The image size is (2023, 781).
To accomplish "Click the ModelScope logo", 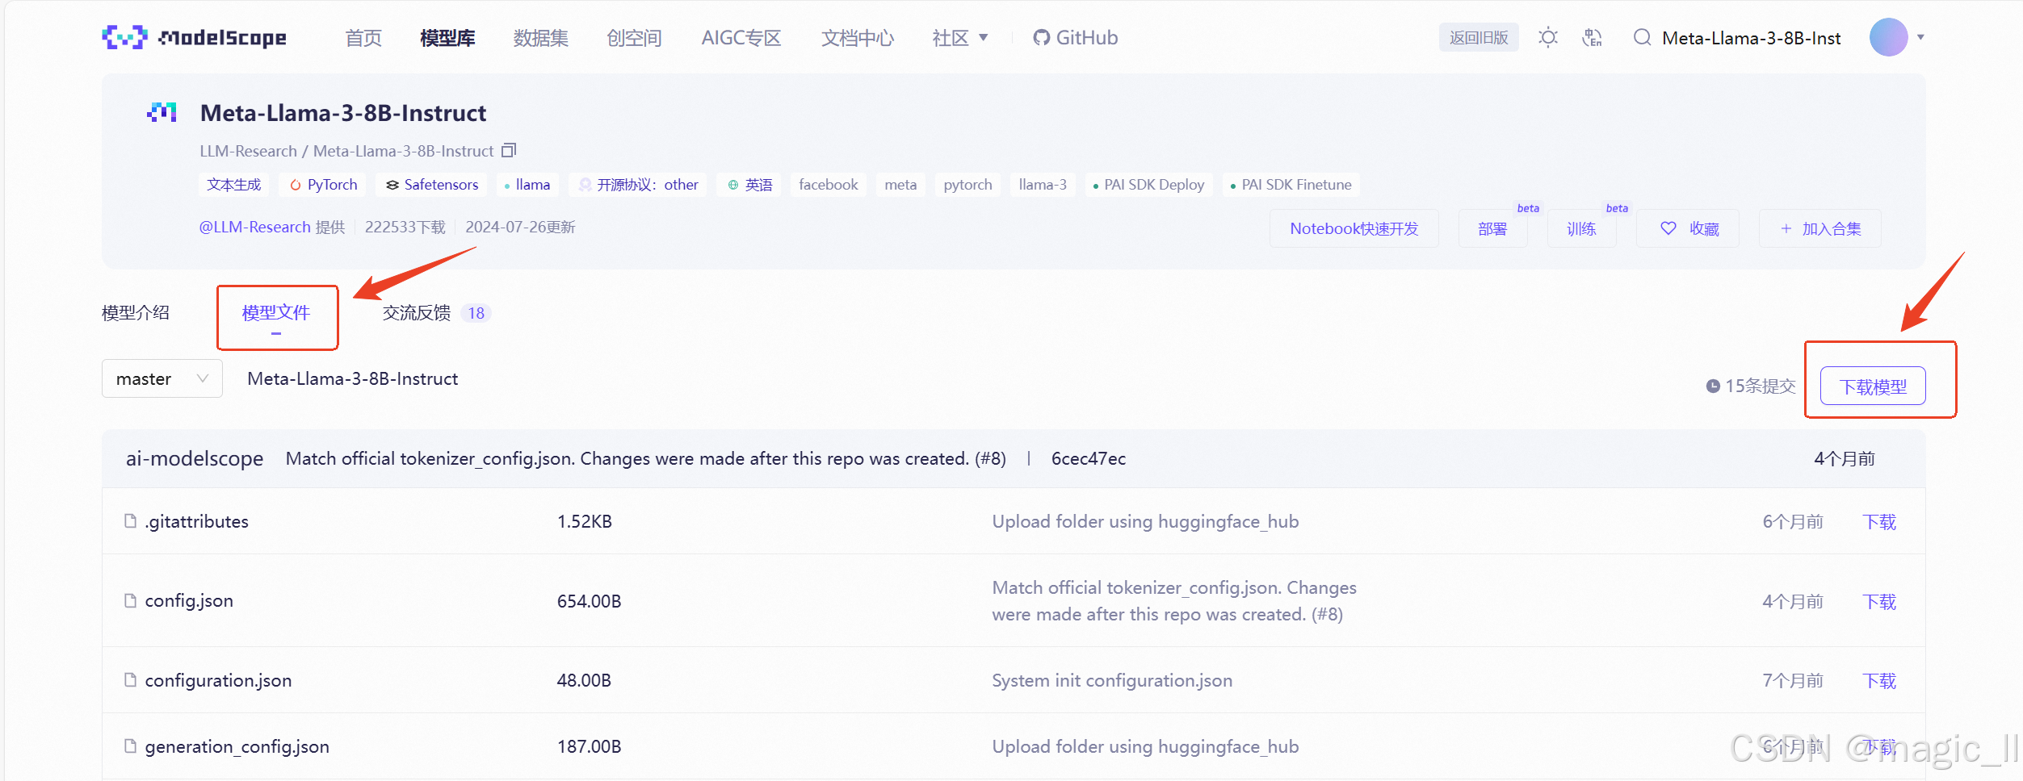I will click(194, 37).
